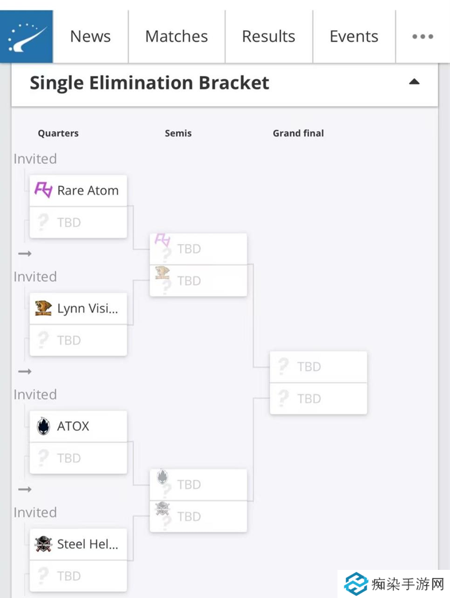
Task: Click the question mark in the Grand final bottom slot
Action: pos(283,398)
